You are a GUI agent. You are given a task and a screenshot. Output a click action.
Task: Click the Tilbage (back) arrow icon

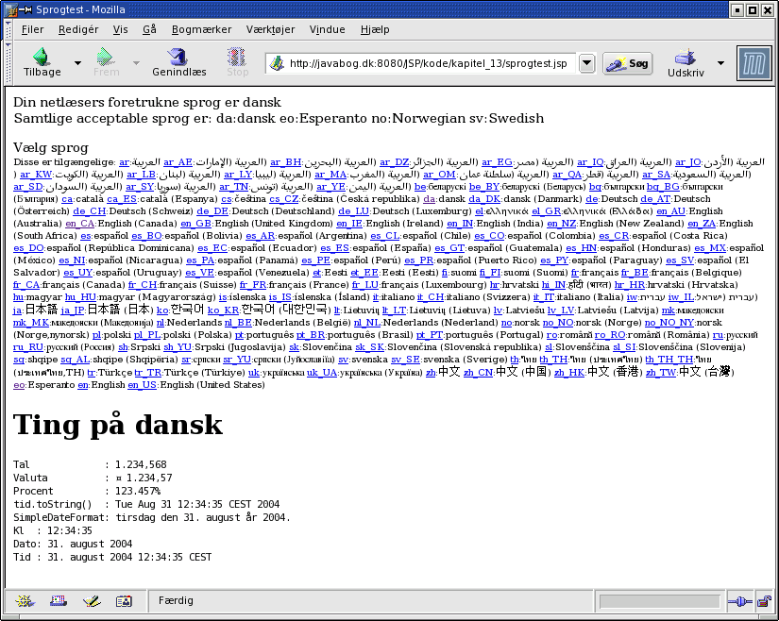point(42,57)
